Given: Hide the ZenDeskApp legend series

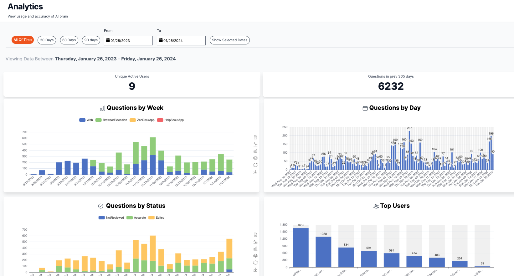Looking at the screenshot, I should (x=142, y=120).
